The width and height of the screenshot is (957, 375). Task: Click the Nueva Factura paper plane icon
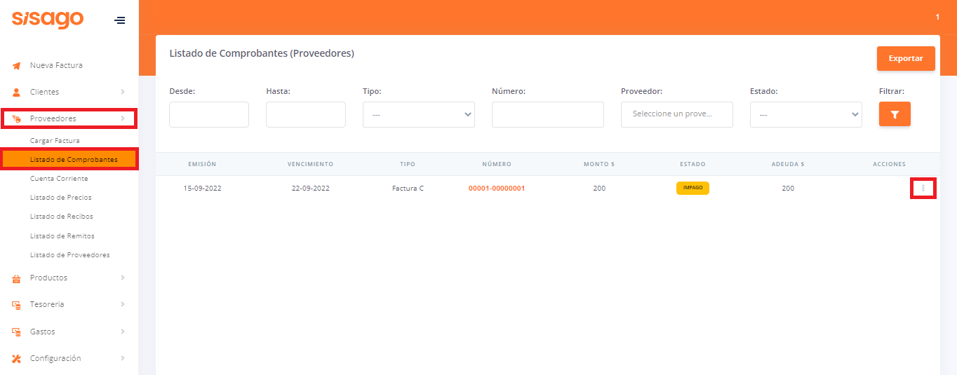coord(17,66)
